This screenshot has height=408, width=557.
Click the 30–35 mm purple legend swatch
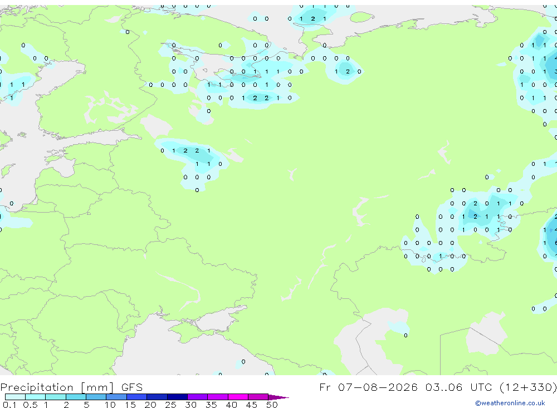pos(198,397)
